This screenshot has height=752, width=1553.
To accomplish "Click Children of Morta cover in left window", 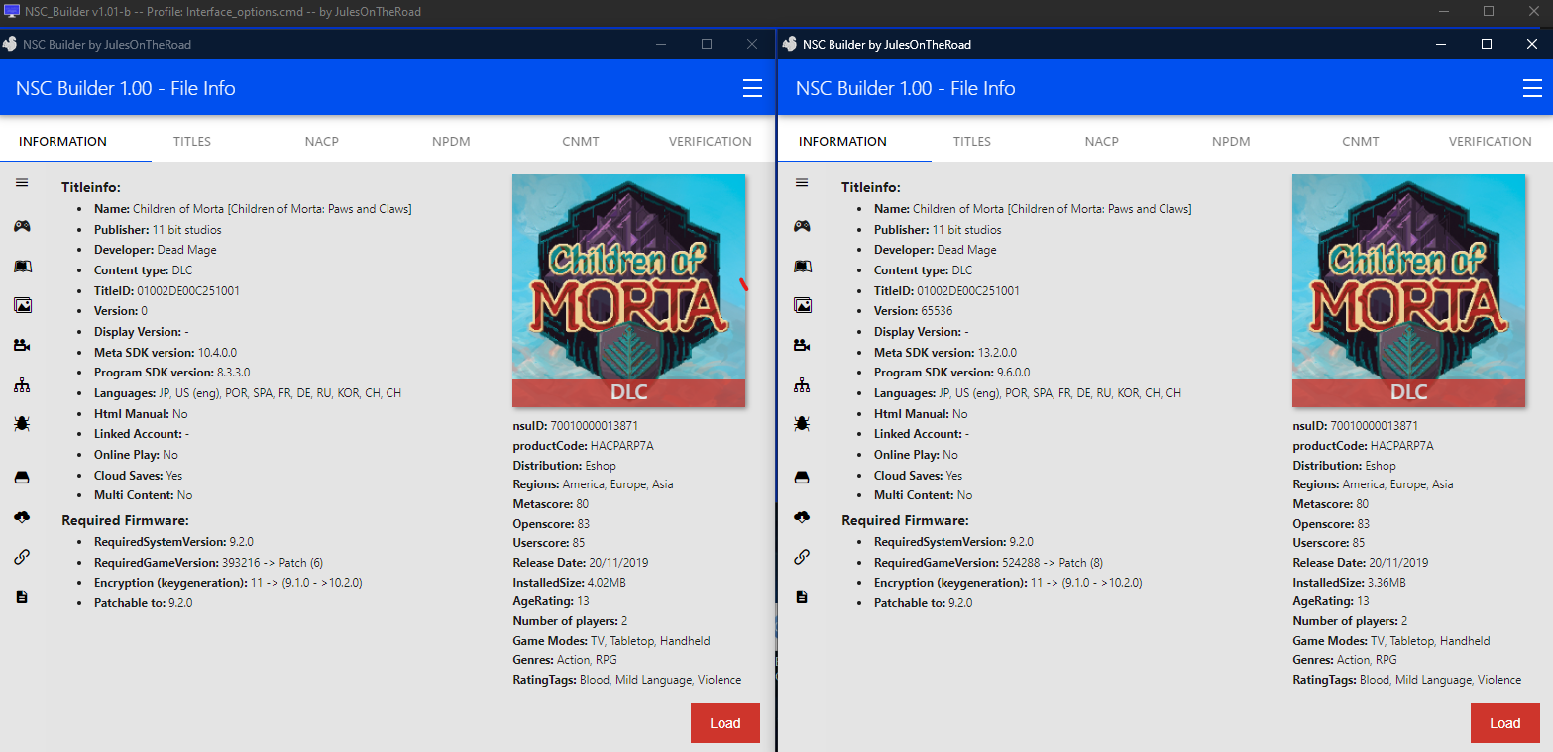I will click(x=628, y=290).
